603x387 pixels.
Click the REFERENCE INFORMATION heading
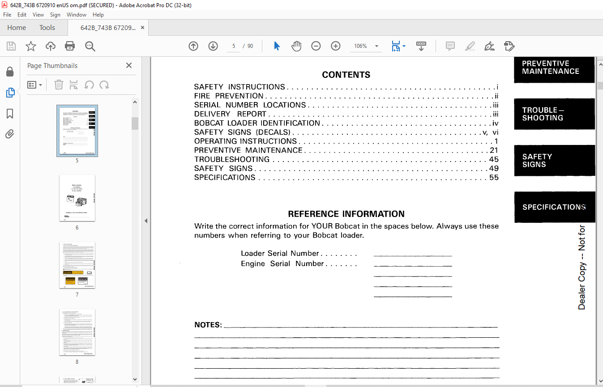(x=346, y=214)
